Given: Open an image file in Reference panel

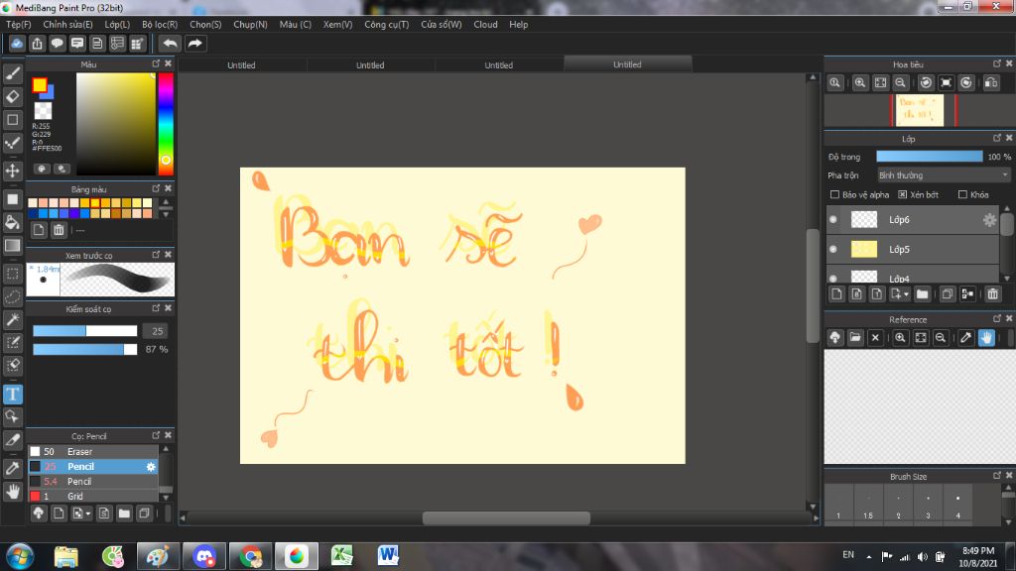Looking at the screenshot, I should [x=855, y=337].
